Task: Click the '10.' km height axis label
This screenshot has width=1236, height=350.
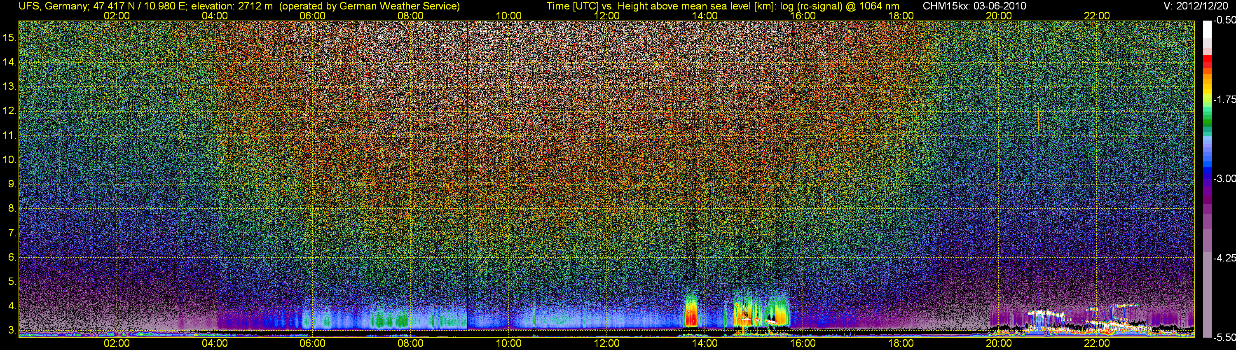Action: click(x=9, y=160)
